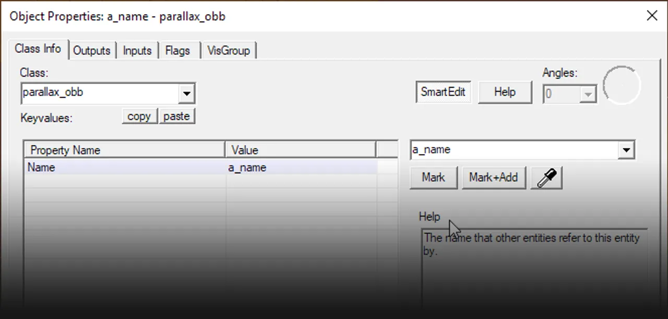This screenshot has width=668, height=319.
Task: Click the Angles compass dial
Action: (621, 85)
